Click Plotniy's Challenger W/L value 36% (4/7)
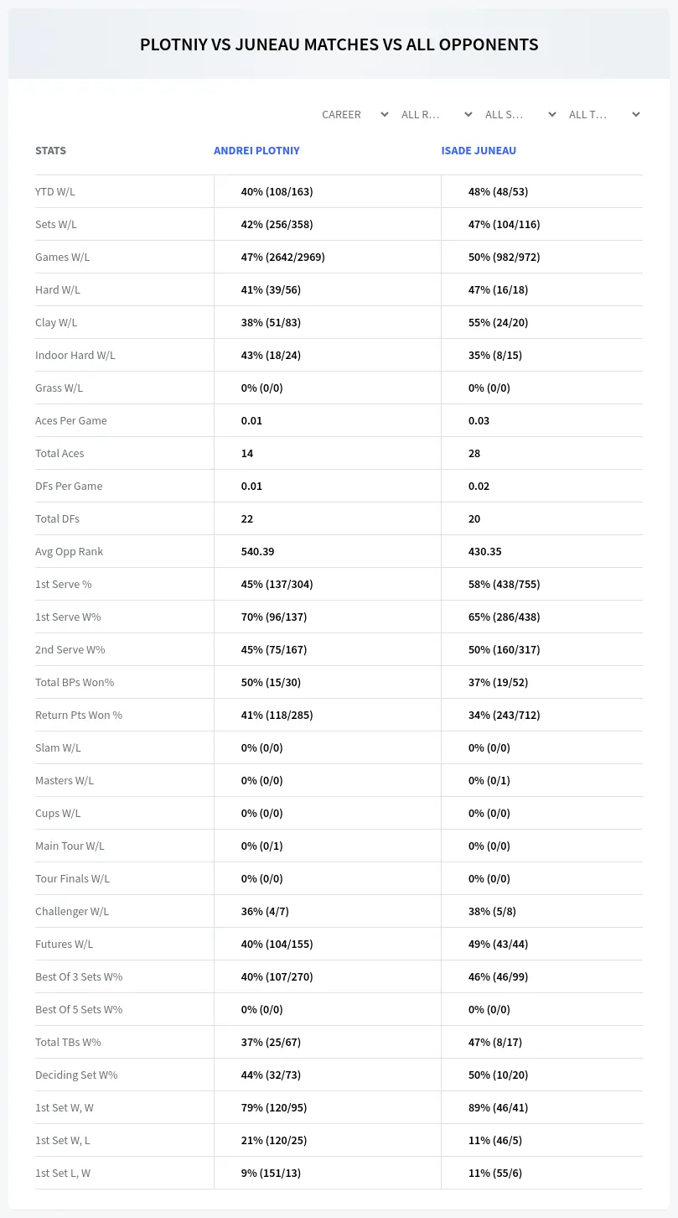 pyautogui.click(x=265, y=911)
